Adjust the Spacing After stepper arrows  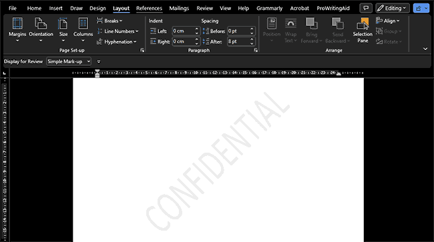pos(252,41)
